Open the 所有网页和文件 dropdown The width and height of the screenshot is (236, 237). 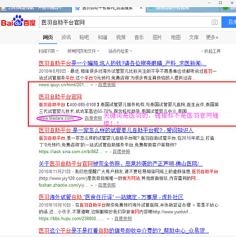pyautogui.click(x=83, y=51)
